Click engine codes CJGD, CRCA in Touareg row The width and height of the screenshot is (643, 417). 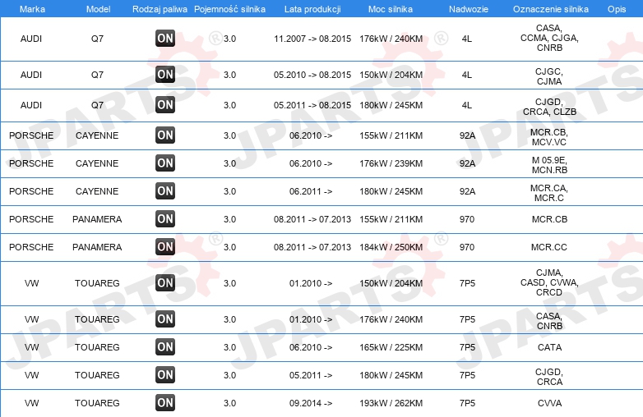pos(549,377)
